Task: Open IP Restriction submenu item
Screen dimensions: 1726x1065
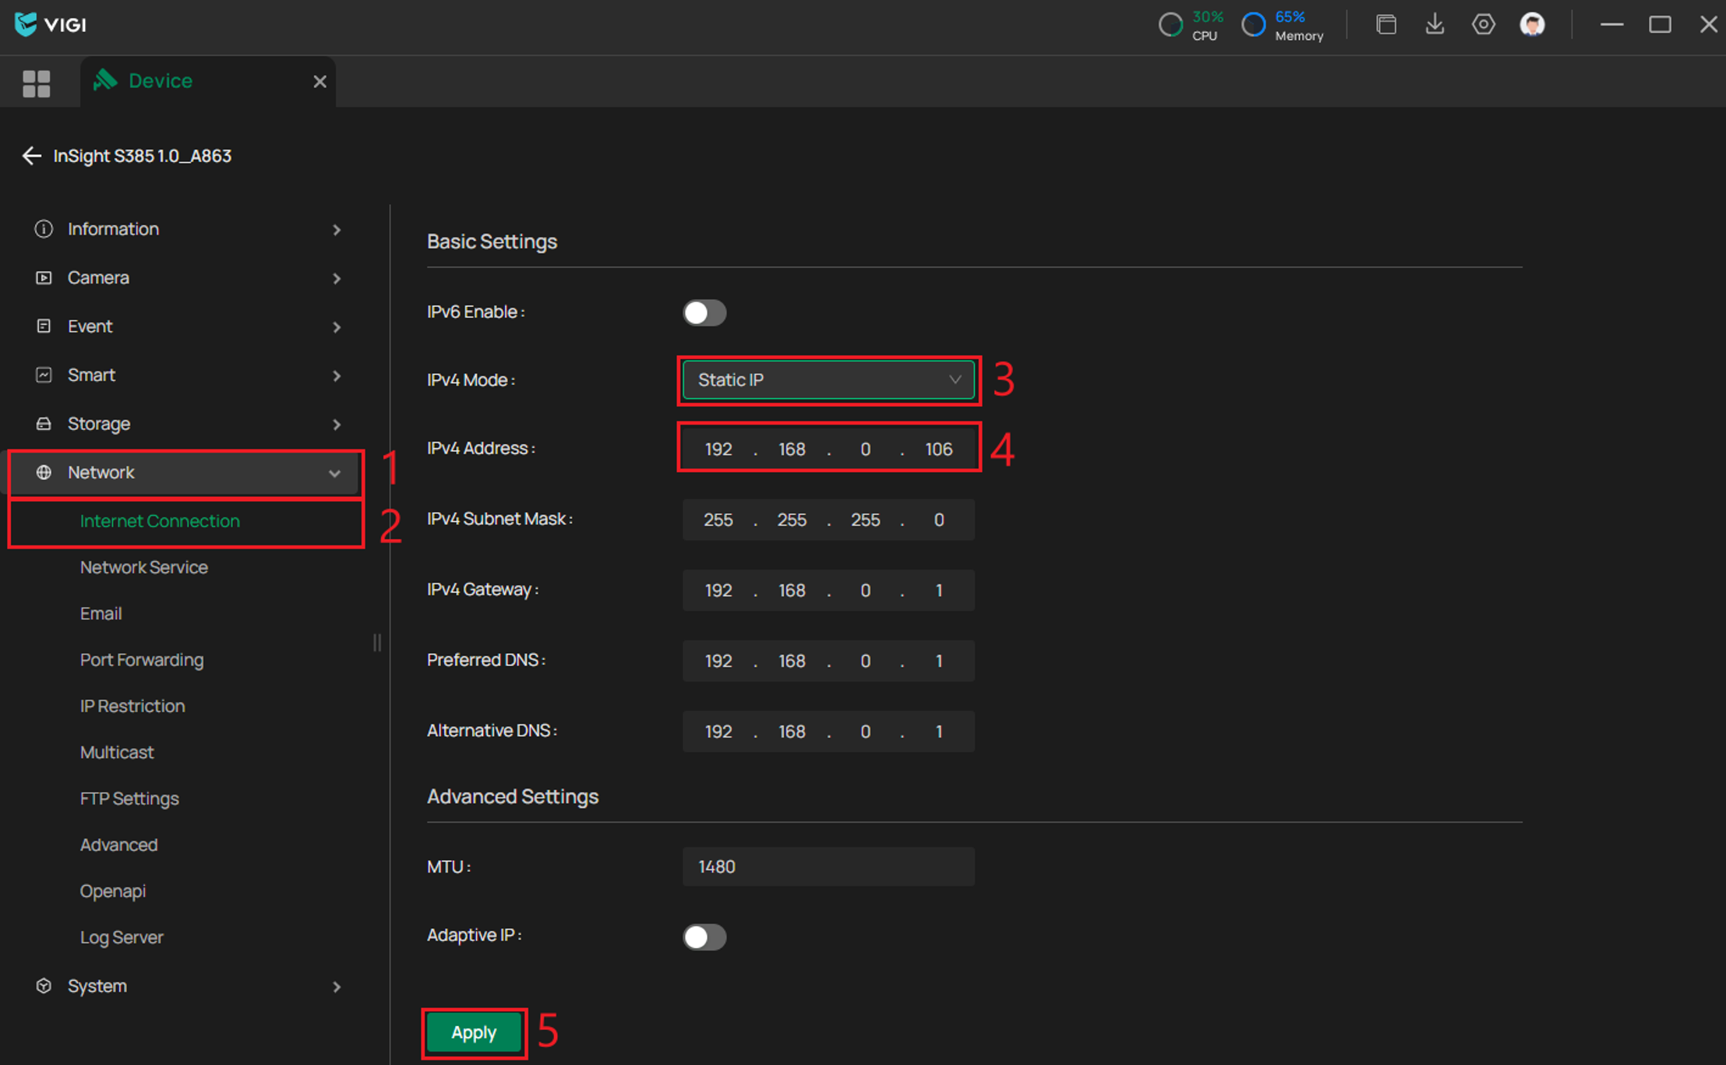Action: pos(132,706)
